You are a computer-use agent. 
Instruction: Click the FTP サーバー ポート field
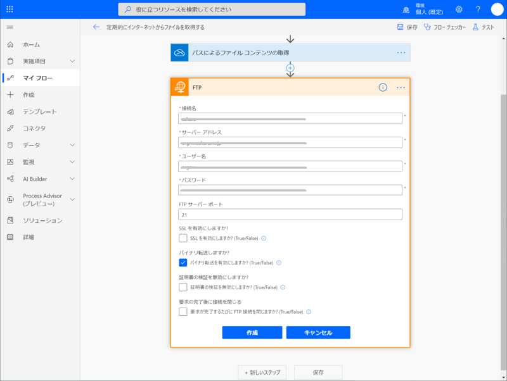tap(290, 215)
